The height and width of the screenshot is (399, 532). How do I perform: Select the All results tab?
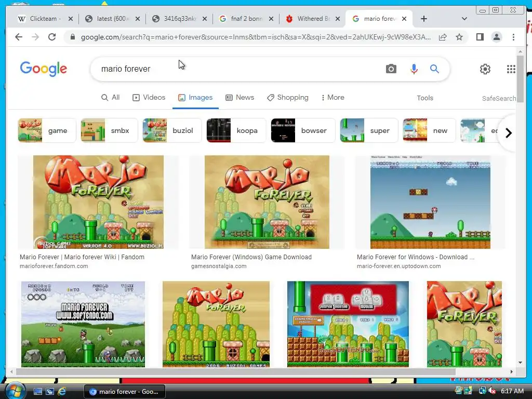(x=111, y=98)
